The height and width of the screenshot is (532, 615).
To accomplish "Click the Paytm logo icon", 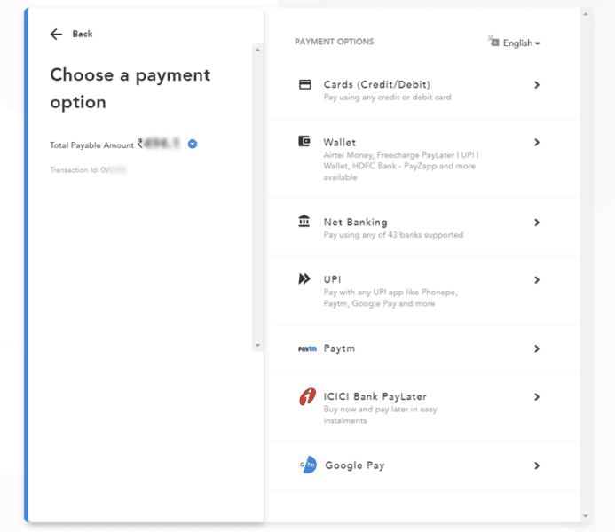I will tap(307, 348).
